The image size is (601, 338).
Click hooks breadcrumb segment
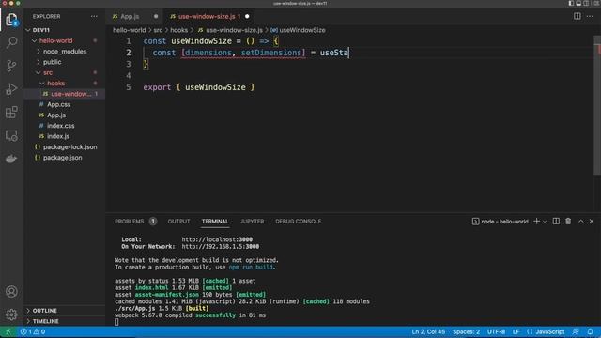point(179,30)
